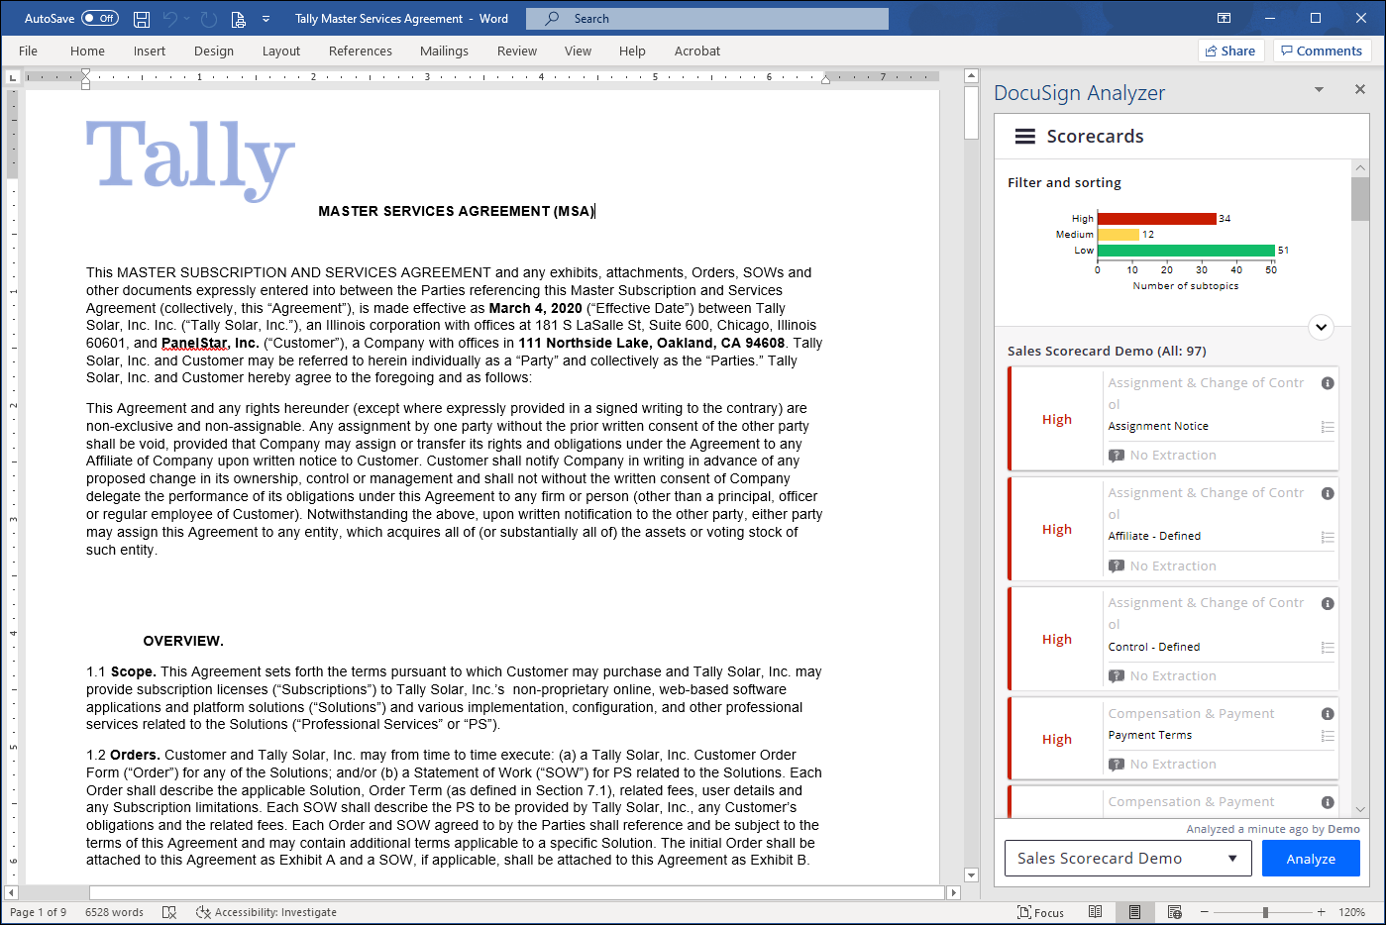Image resolution: width=1386 pixels, height=925 pixels.
Task: Open the list icon on Payment Terms card
Action: pos(1328,736)
